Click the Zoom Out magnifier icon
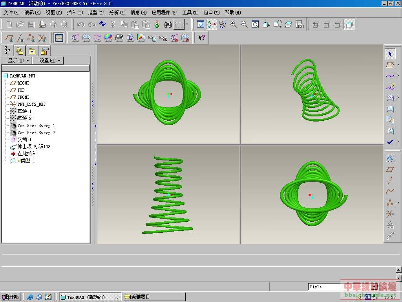The image size is (402, 302). click(x=244, y=24)
